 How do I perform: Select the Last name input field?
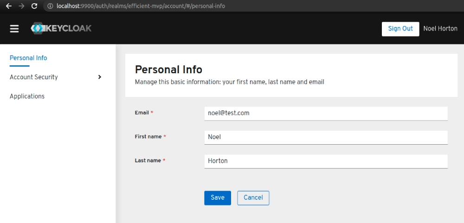[326, 161]
